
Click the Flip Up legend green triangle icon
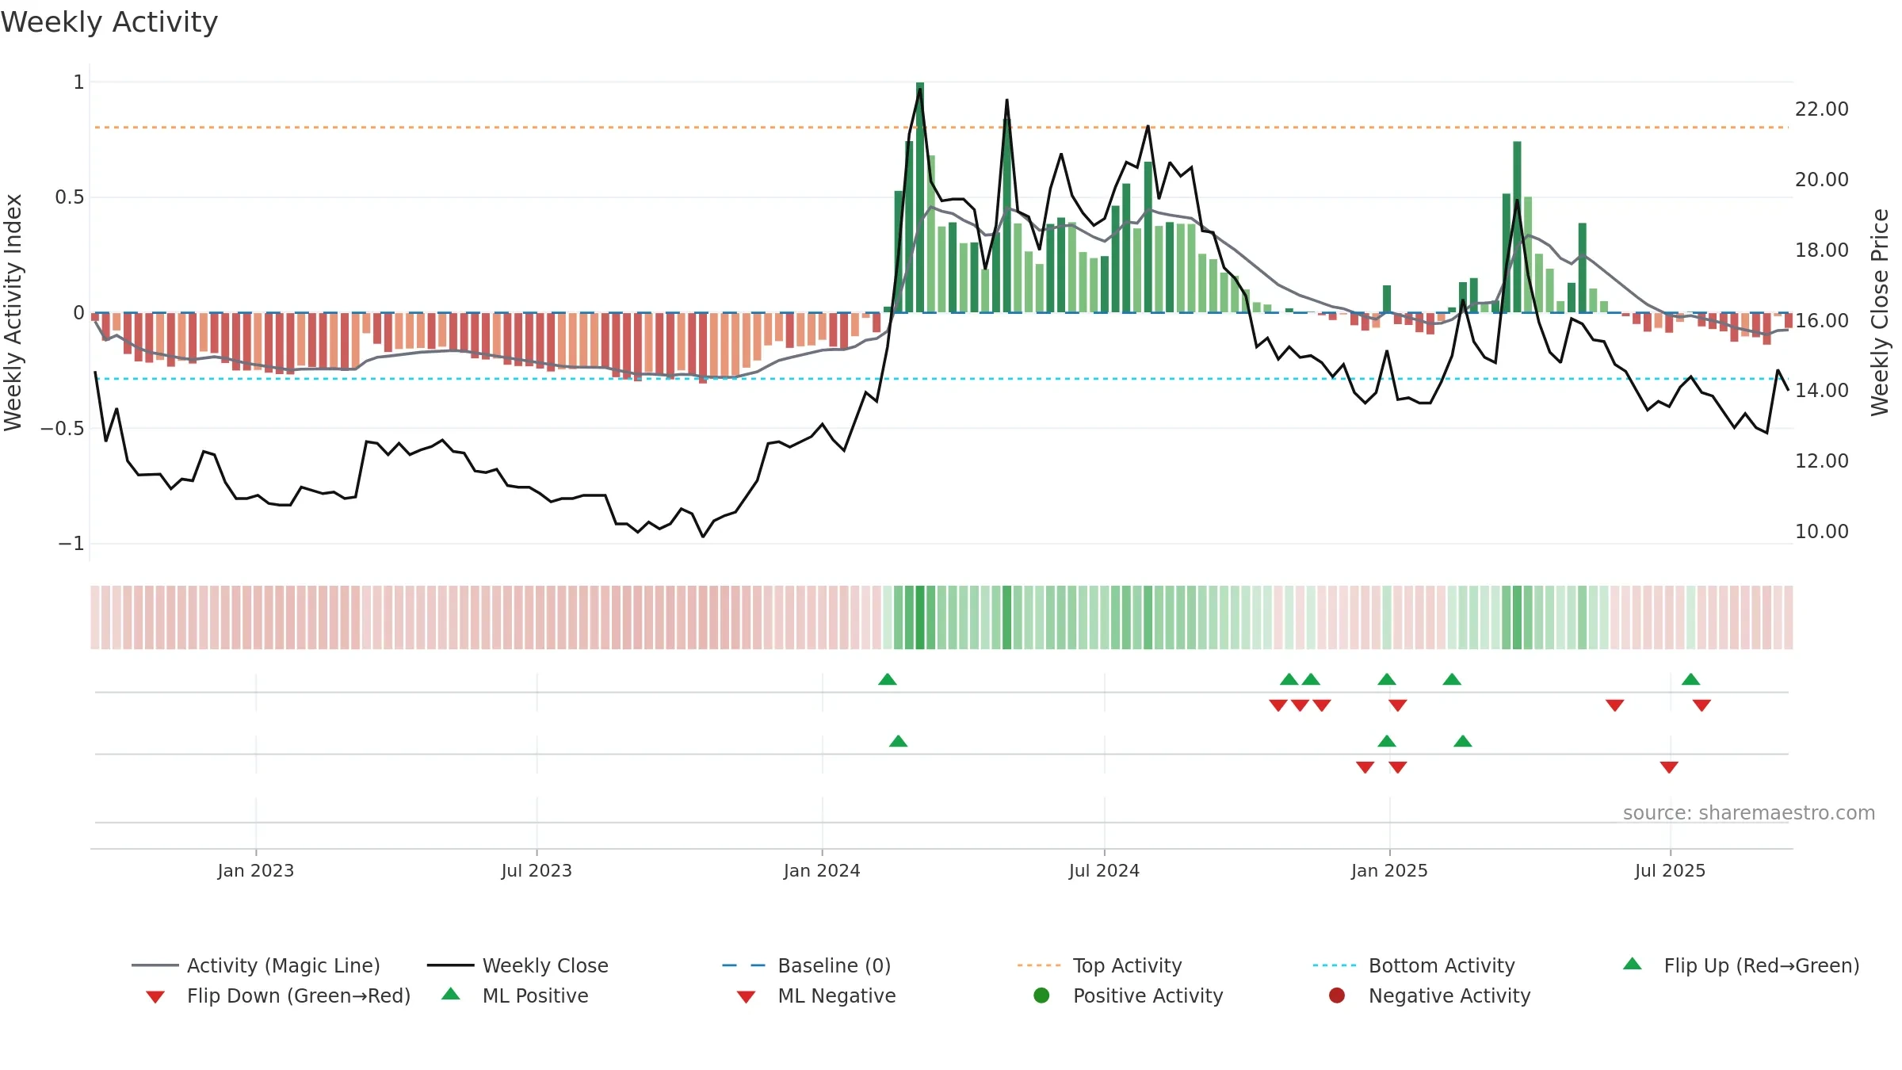point(1633,964)
